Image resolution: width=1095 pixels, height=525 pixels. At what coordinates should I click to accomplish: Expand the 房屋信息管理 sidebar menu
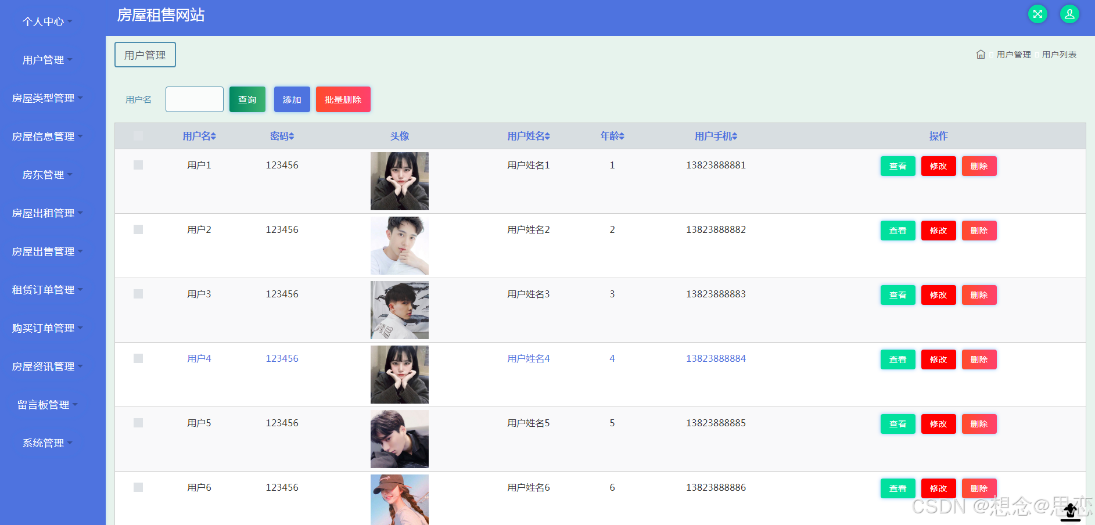click(48, 136)
